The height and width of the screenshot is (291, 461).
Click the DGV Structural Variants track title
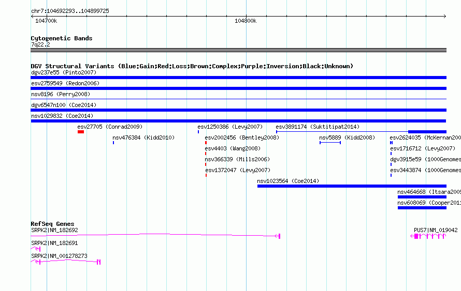[x=192, y=66]
